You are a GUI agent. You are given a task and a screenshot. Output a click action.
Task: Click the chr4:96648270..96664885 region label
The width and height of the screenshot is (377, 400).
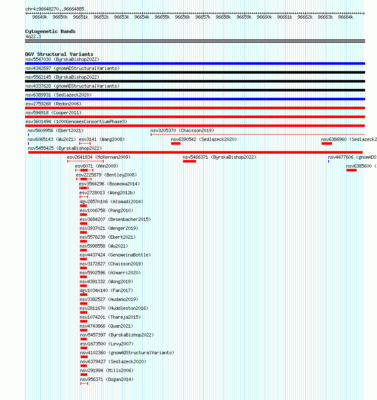[55, 9]
